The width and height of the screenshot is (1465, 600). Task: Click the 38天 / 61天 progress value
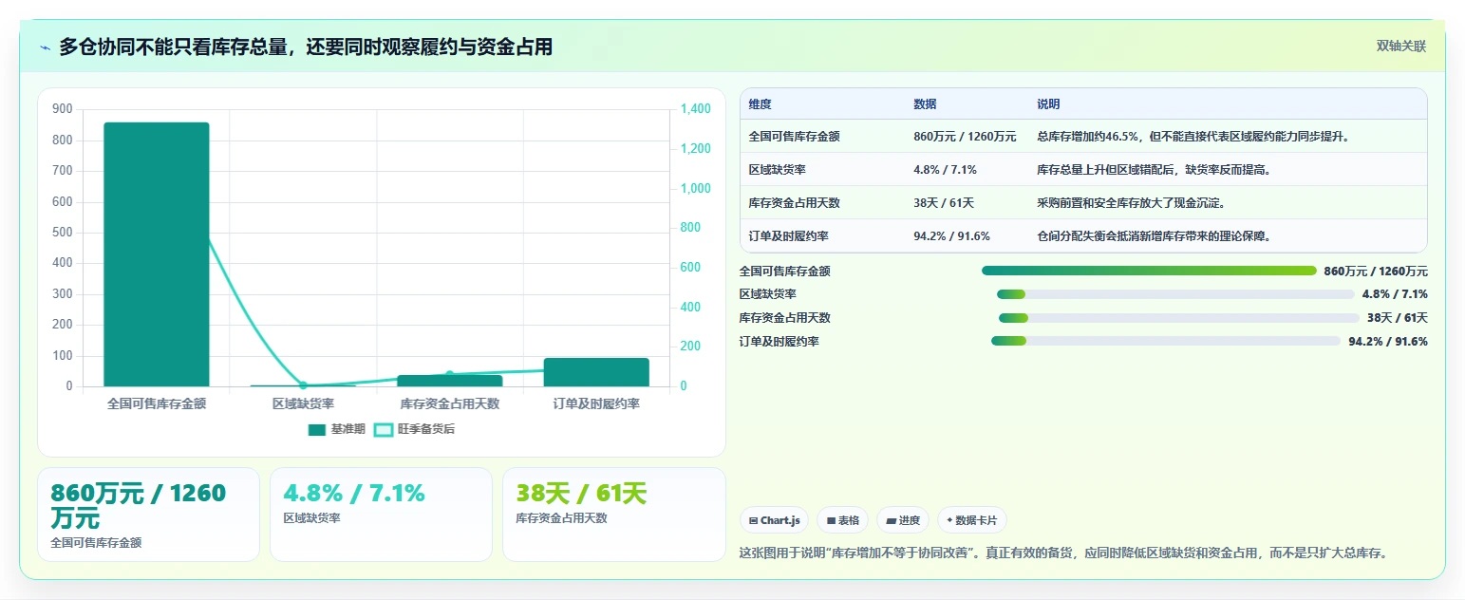pos(1398,318)
